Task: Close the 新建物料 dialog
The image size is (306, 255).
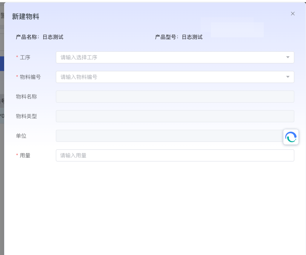Action: [x=292, y=14]
